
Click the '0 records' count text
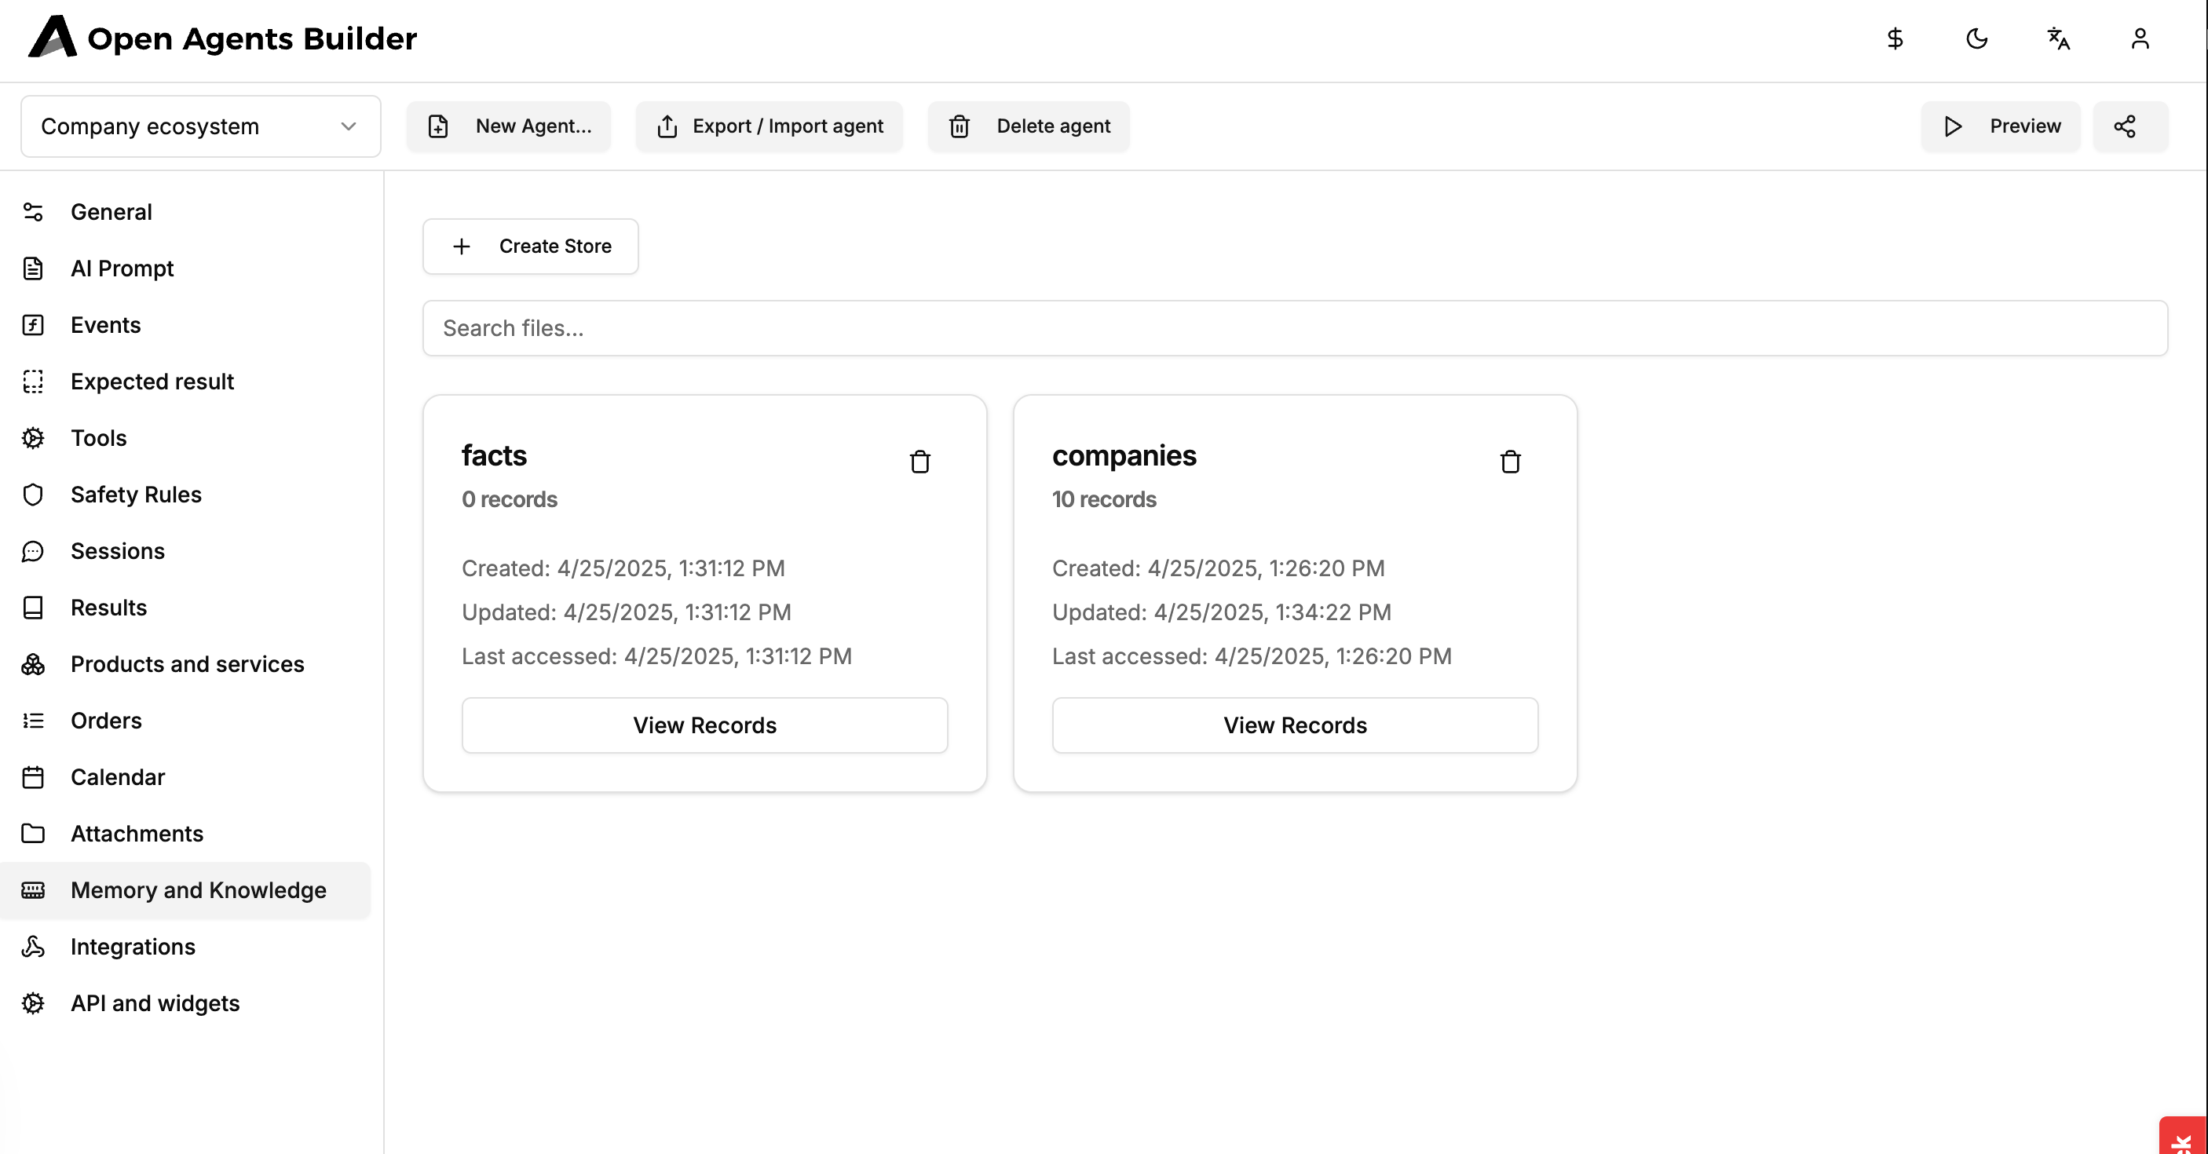click(509, 499)
